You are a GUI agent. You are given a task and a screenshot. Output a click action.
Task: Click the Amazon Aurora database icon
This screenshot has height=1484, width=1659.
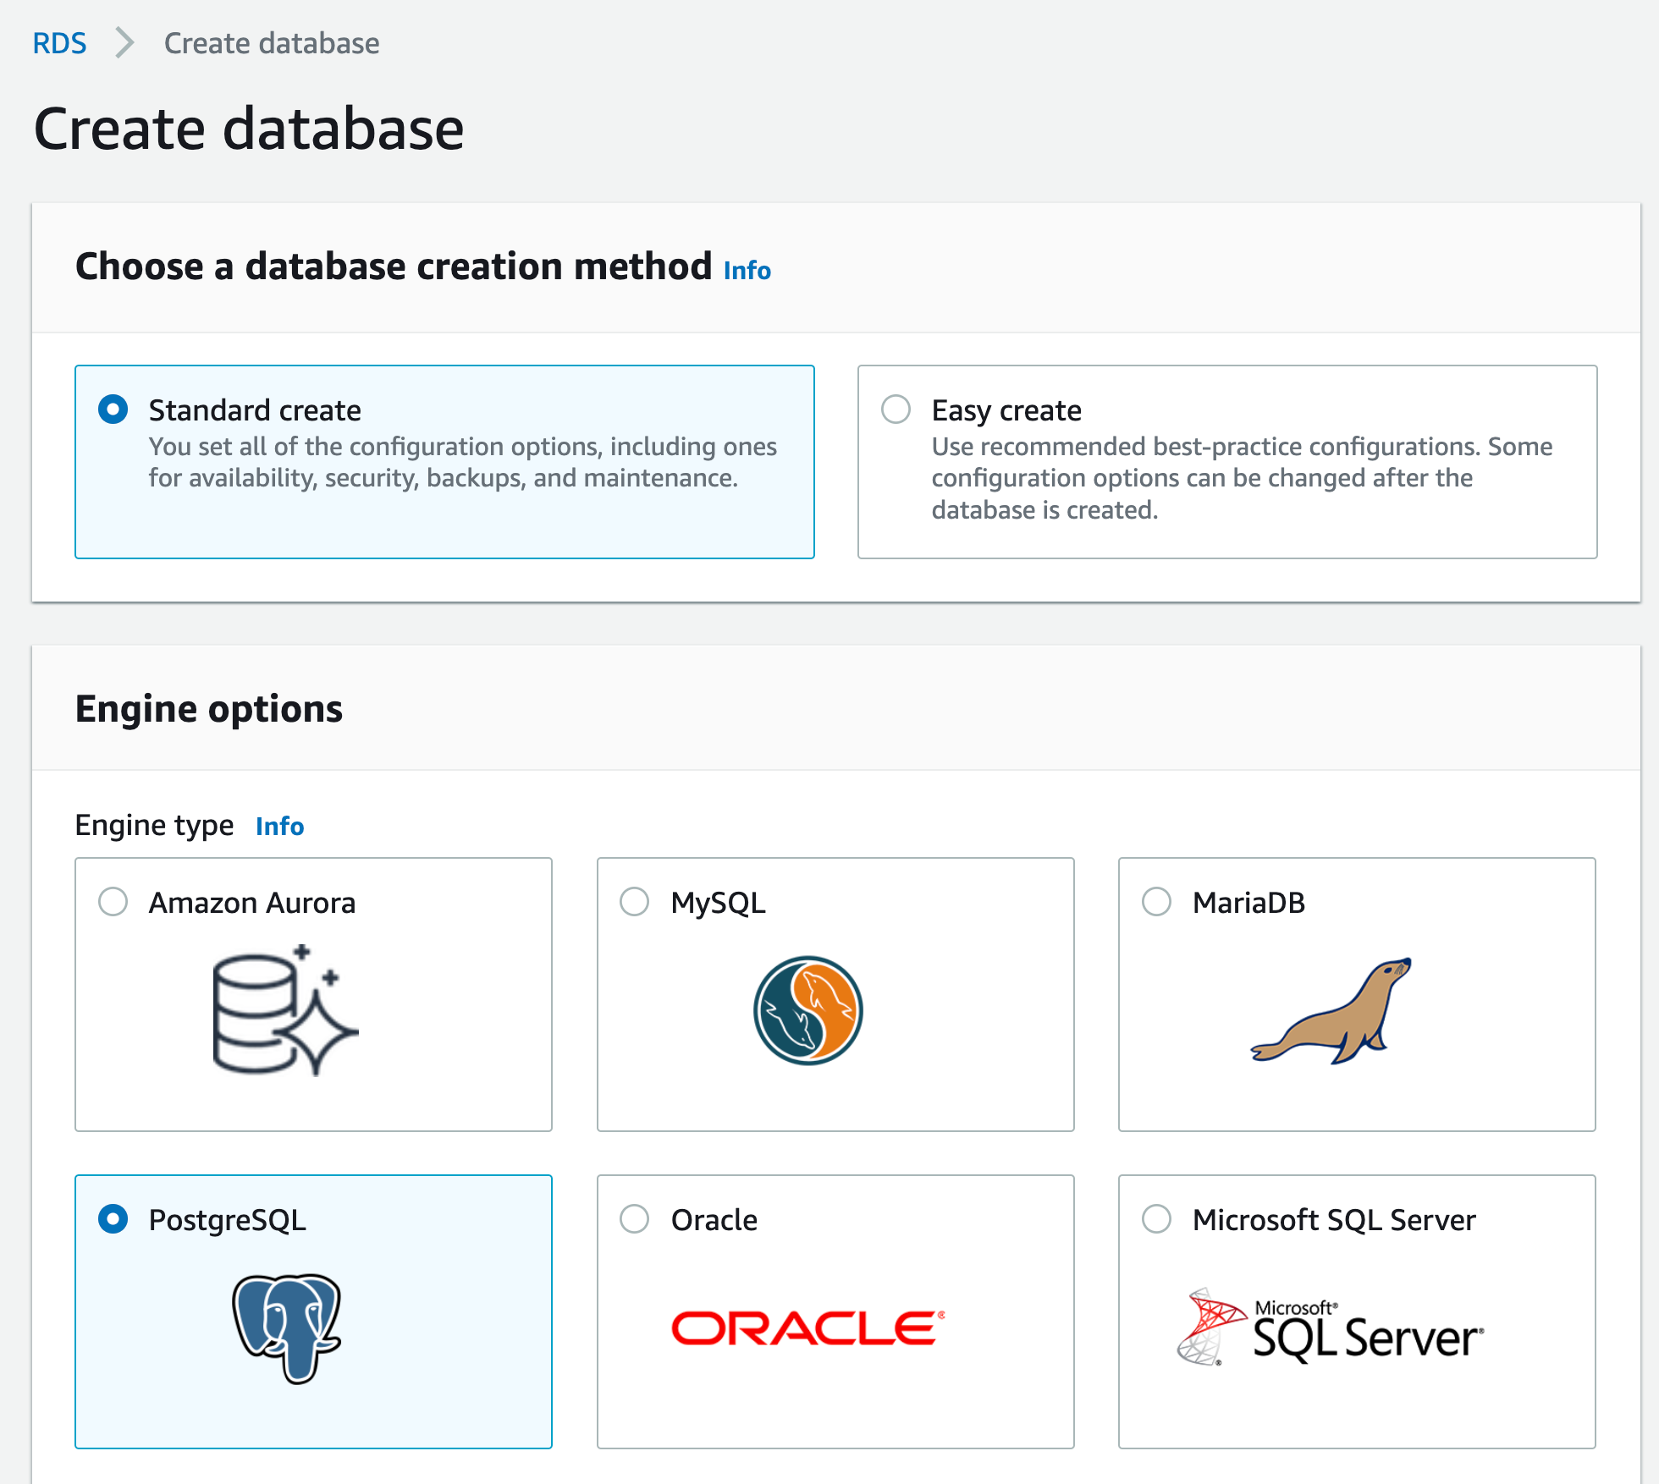pyautogui.click(x=285, y=1010)
